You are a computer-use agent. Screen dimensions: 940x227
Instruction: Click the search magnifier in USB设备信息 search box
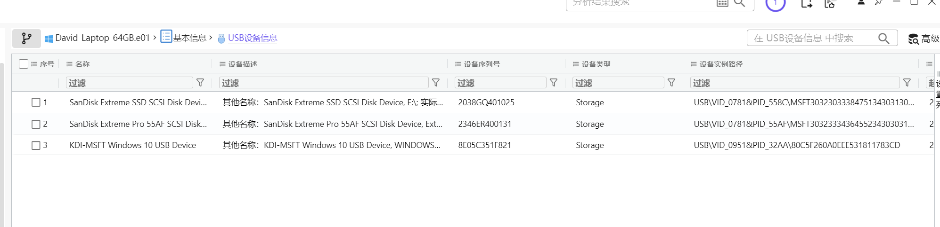click(x=883, y=38)
